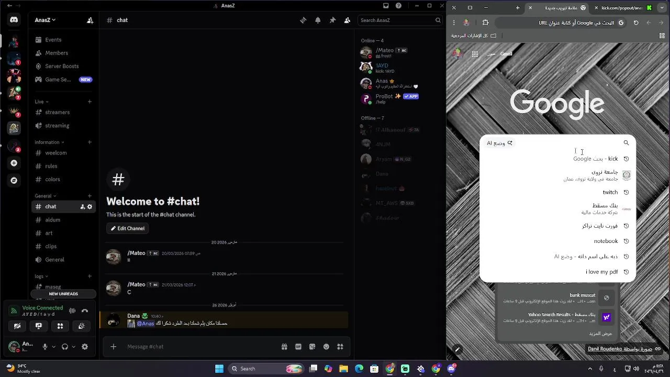
Task: Open soundboard in Discord voice panel
Action: click(x=82, y=326)
